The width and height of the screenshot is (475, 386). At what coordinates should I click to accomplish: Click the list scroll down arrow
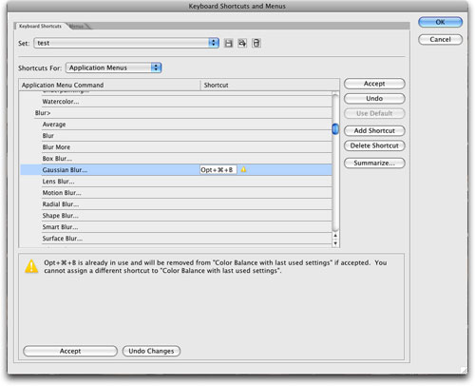[x=335, y=243]
